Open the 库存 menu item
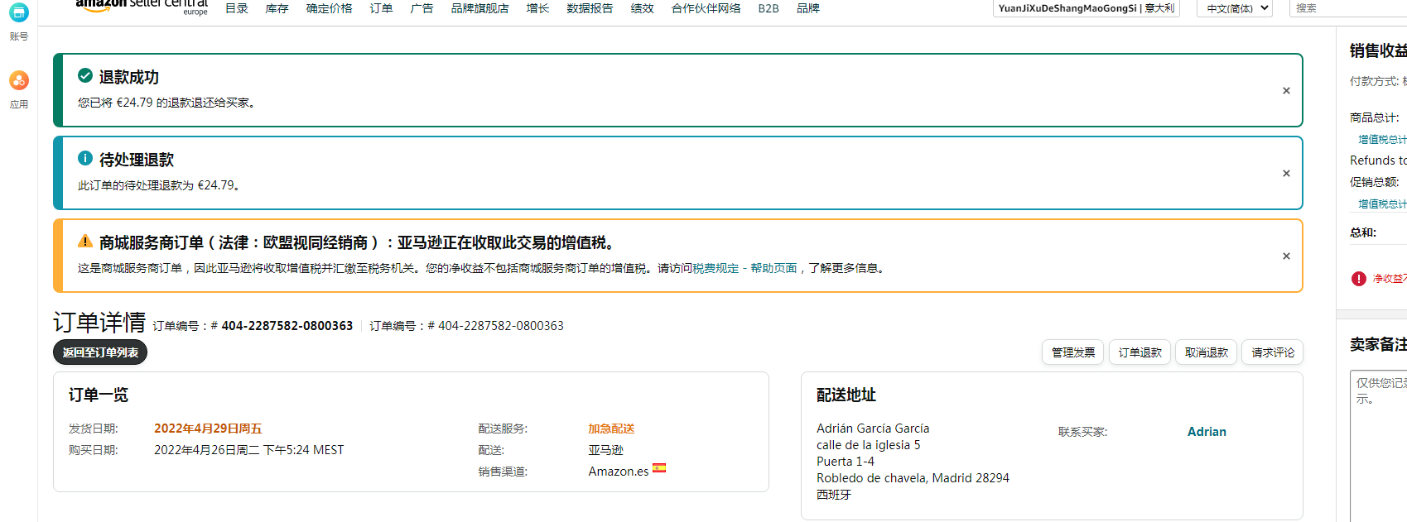This screenshot has height=522, width=1407. coord(277,8)
